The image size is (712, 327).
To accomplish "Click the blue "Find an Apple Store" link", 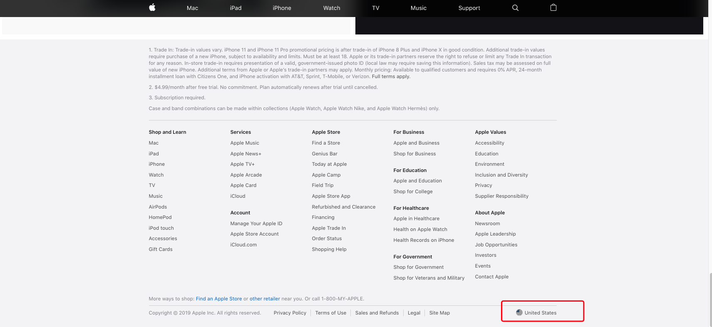I will click(x=219, y=299).
